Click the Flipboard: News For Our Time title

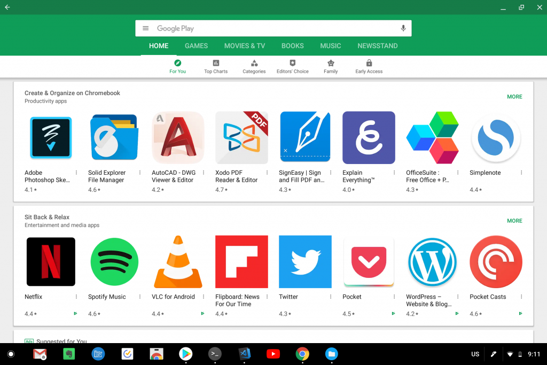click(x=237, y=300)
